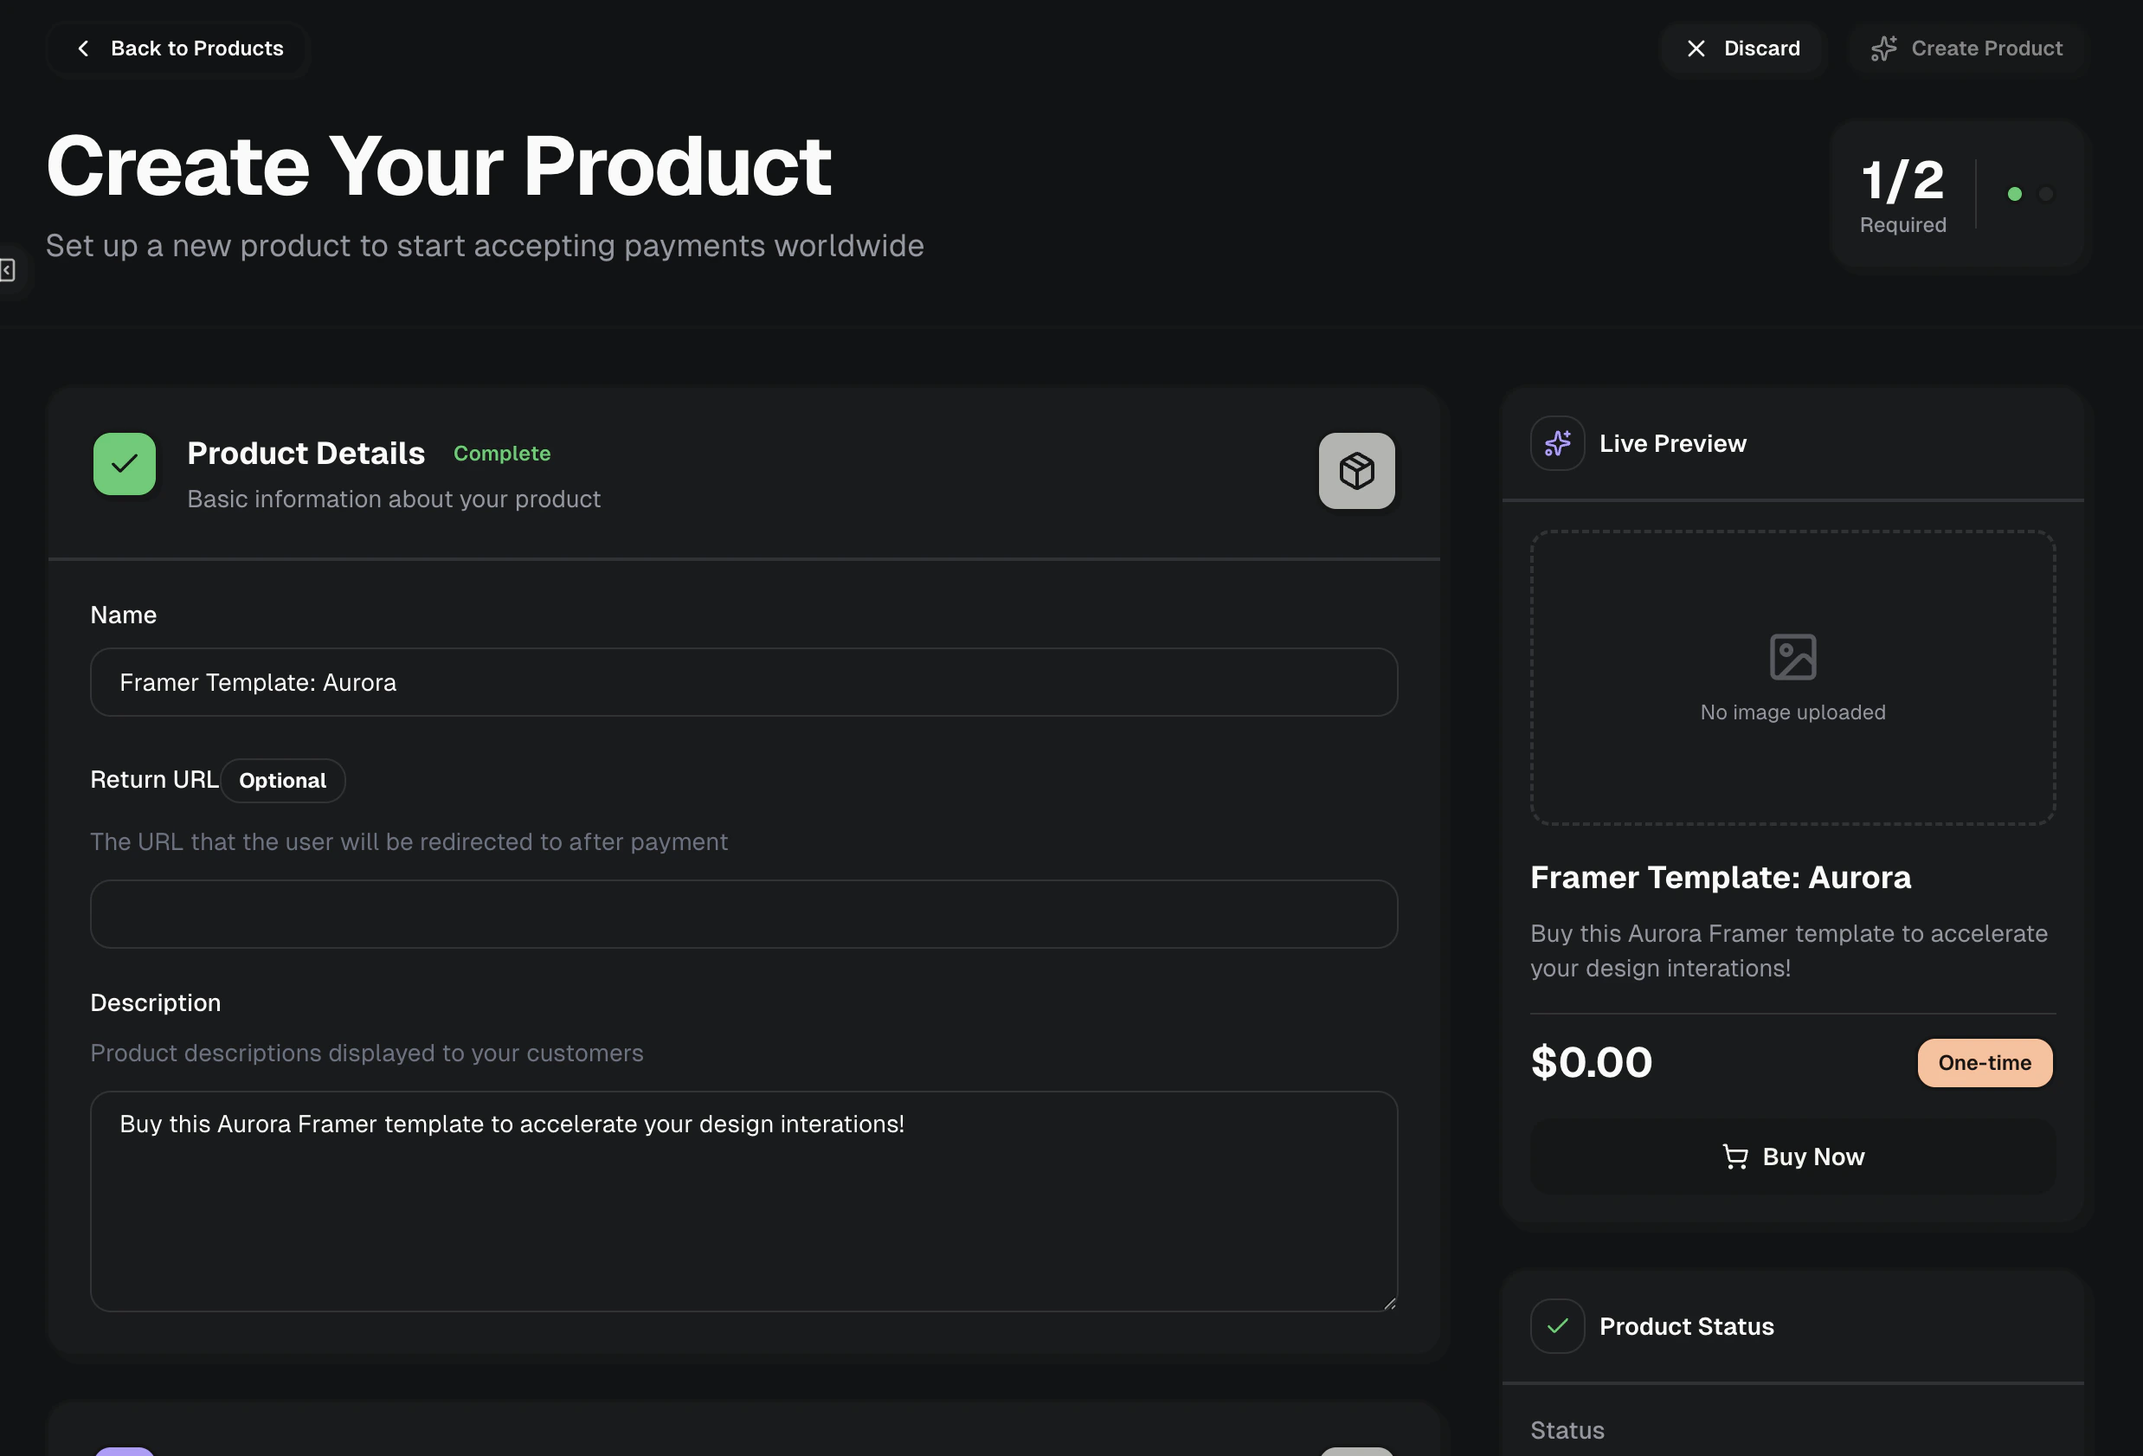The width and height of the screenshot is (2143, 1456).
Task: Click the shopping cart icon on Buy Now
Action: 1734,1156
